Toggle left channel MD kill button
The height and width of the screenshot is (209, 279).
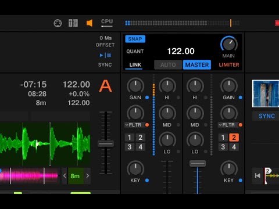pos(178,125)
